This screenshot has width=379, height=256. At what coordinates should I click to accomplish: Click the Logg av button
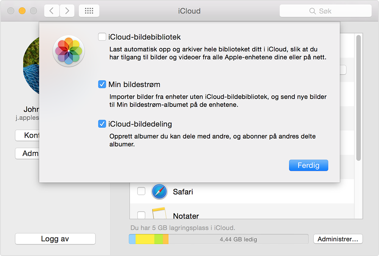(x=55, y=239)
